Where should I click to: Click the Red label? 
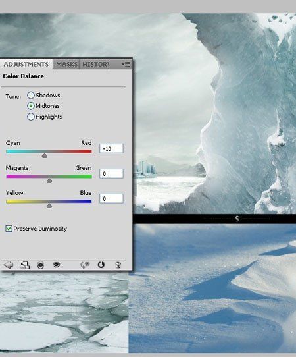(86, 143)
